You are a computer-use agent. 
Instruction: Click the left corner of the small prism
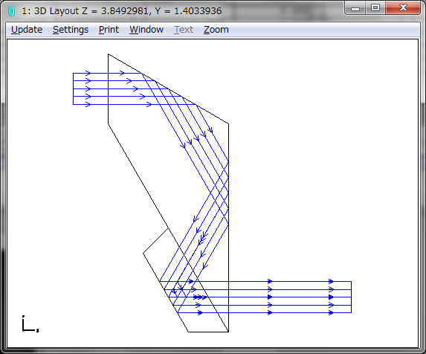(143, 253)
